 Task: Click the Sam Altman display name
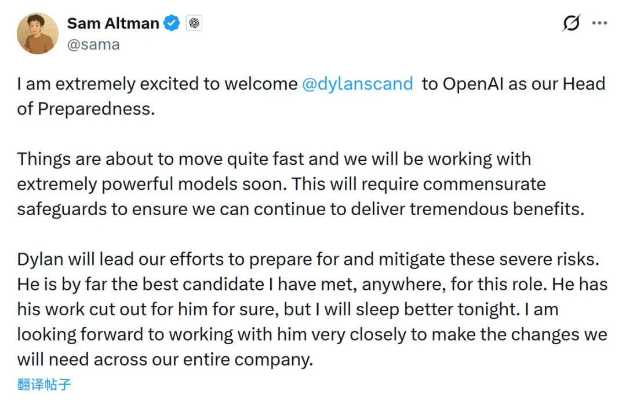coord(114,23)
